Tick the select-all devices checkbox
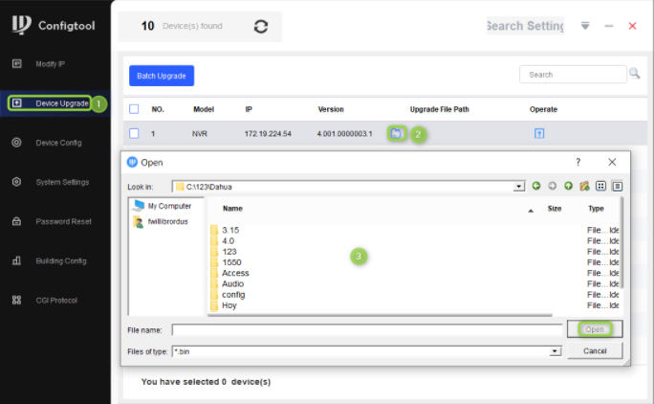This screenshot has width=654, height=404. [x=134, y=109]
